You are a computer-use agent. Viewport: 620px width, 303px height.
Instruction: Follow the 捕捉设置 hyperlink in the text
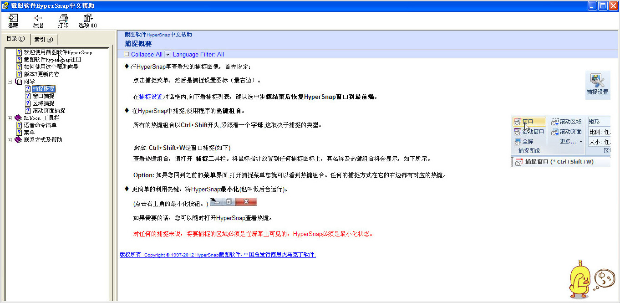151,97
